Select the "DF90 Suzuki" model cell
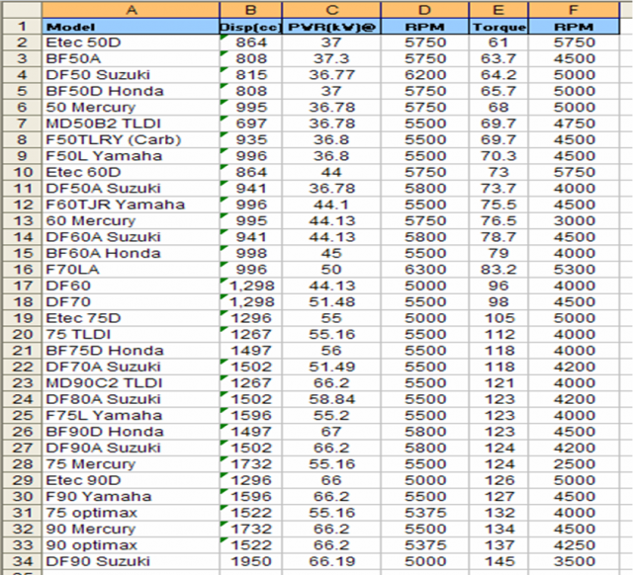Screen dimensions: 633x575 click(129, 561)
